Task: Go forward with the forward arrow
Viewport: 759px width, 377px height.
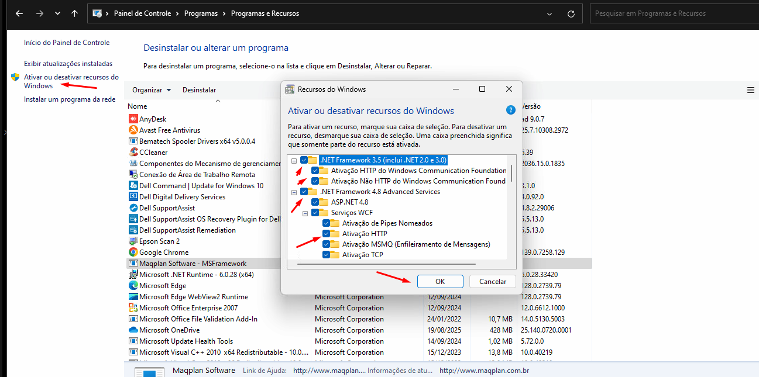Action: tap(39, 13)
